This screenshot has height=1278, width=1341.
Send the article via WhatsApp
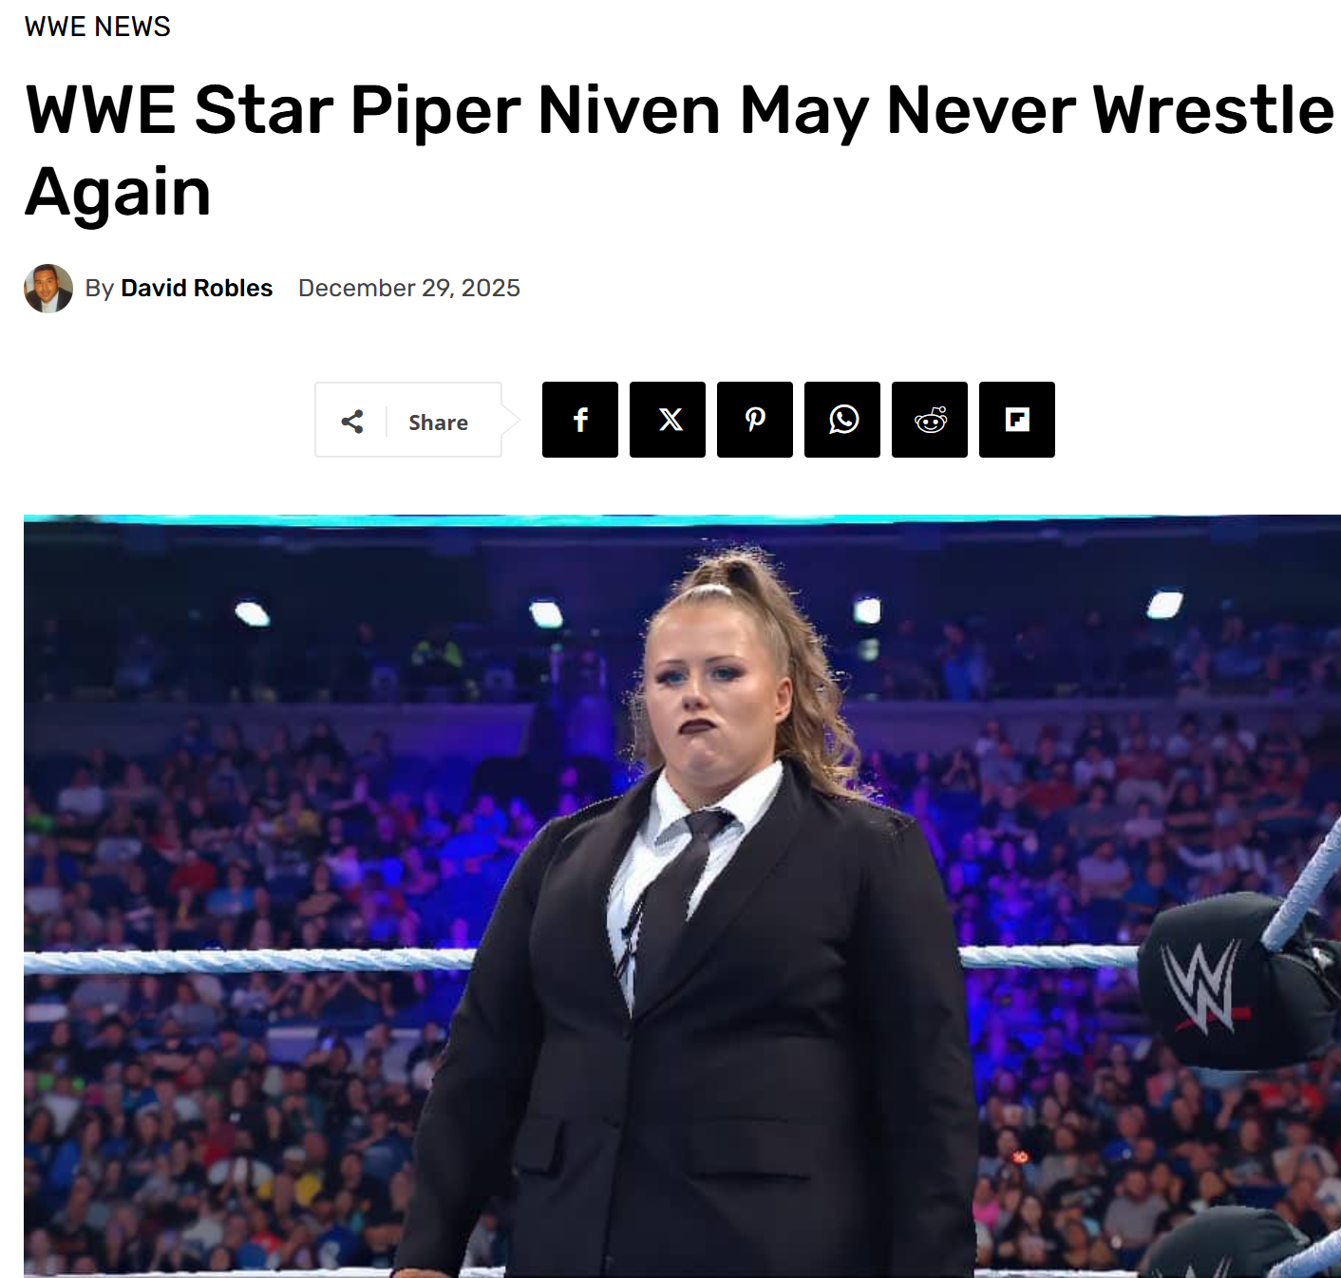[x=842, y=420]
